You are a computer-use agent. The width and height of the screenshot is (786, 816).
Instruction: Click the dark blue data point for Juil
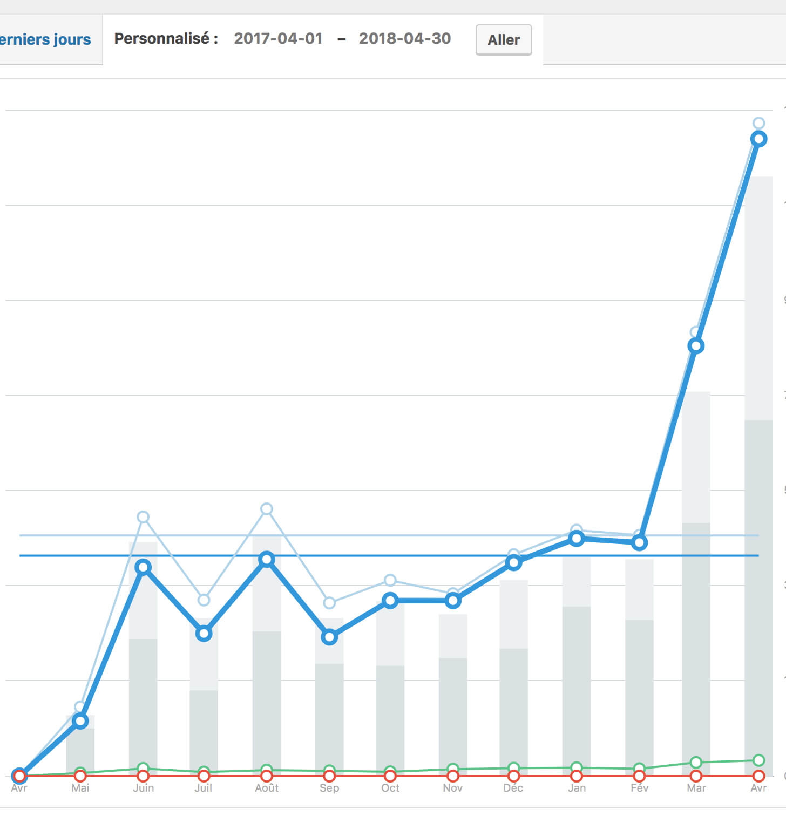pyautogui.click(x=204, y=634)
